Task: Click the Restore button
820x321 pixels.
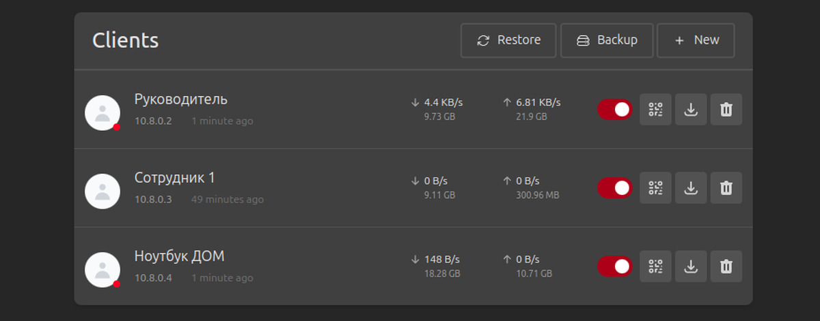Action: 508,40
